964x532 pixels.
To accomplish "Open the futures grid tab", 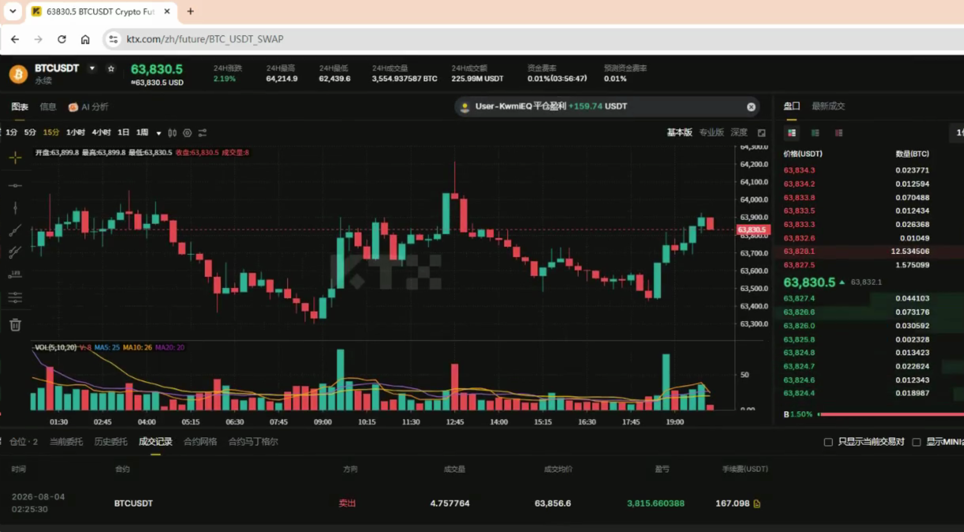I will [200, 442].
